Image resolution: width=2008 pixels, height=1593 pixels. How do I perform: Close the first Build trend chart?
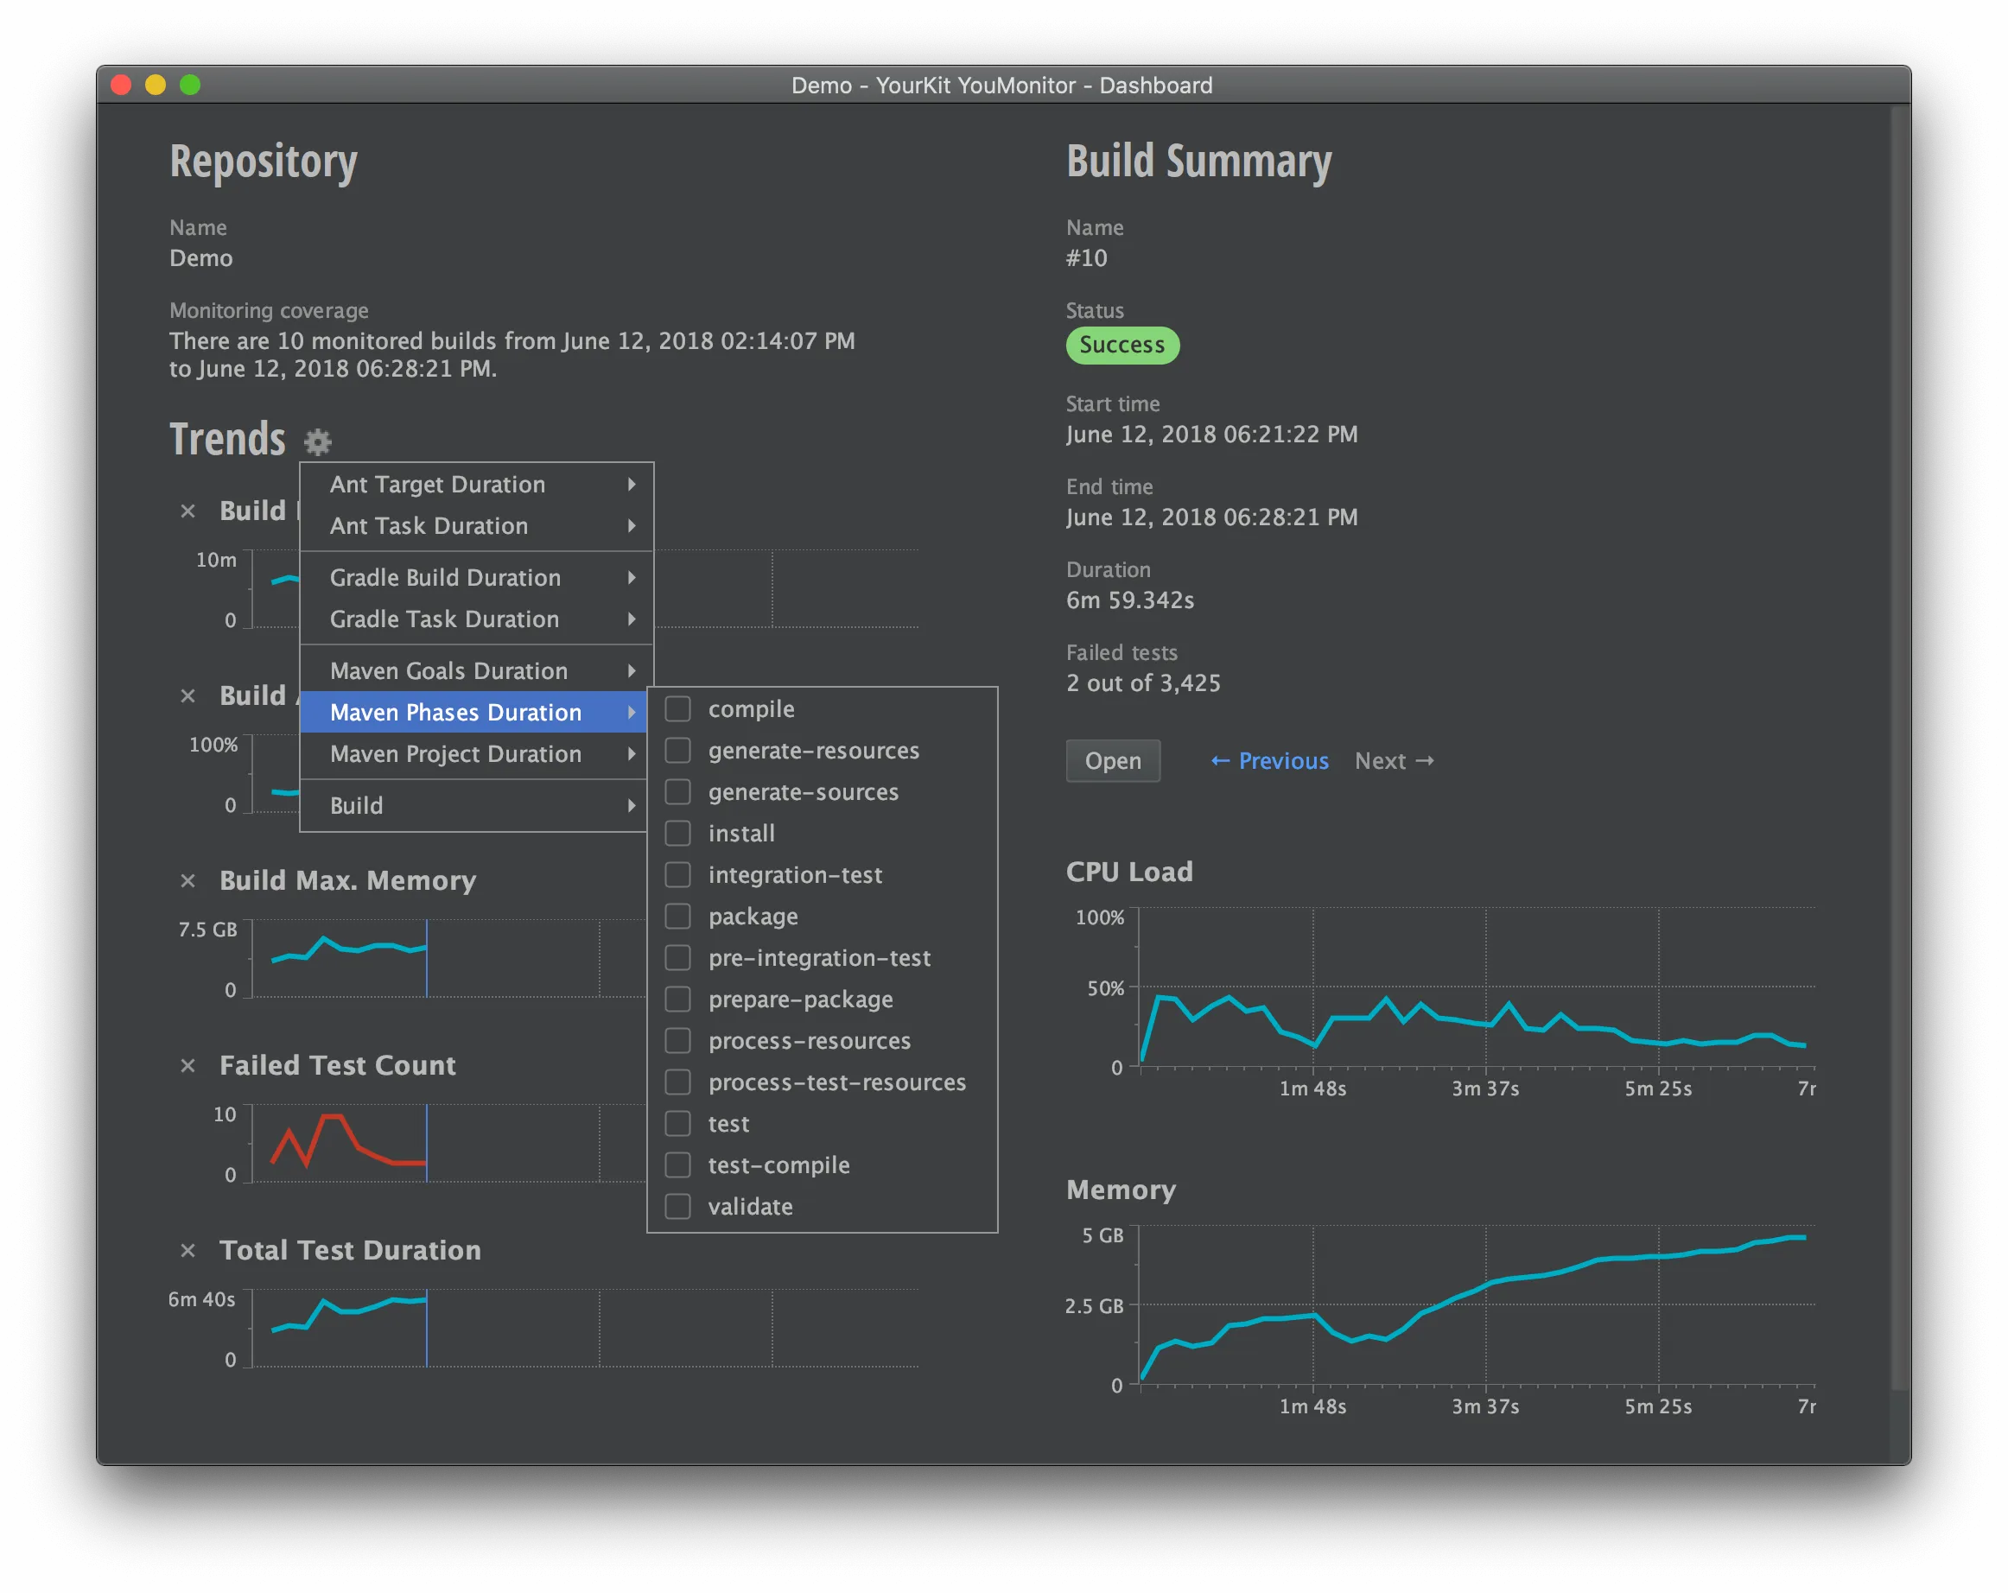click(x=188, y=511)
